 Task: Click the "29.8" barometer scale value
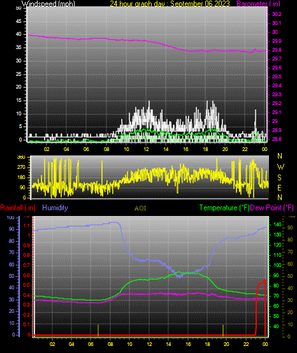[277, 50]
